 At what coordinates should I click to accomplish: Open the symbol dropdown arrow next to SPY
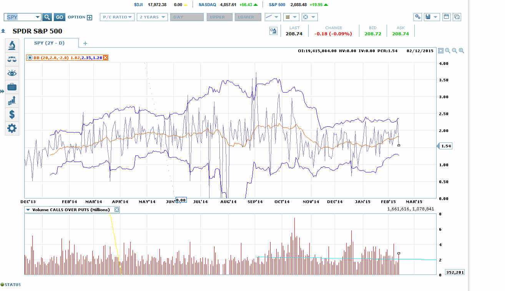coord(38,17)
